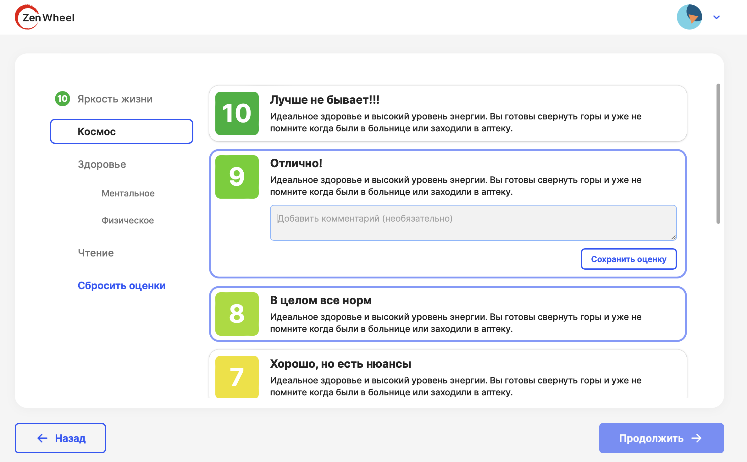This screenshot has height=462, width=747.
Task: Click the Сбросить оценки link
Action: click(122, 286)
